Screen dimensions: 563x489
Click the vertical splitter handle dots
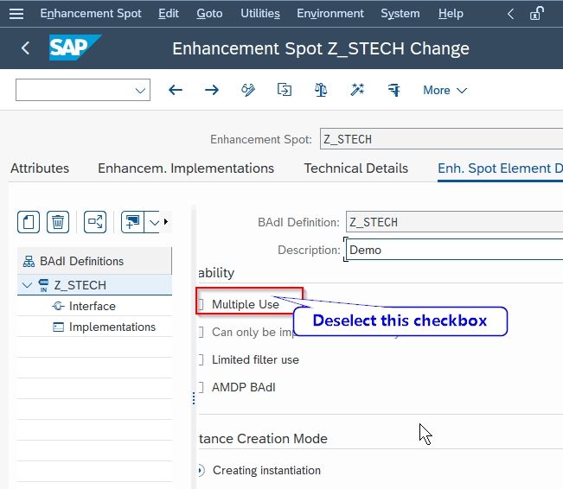[194, 398]
